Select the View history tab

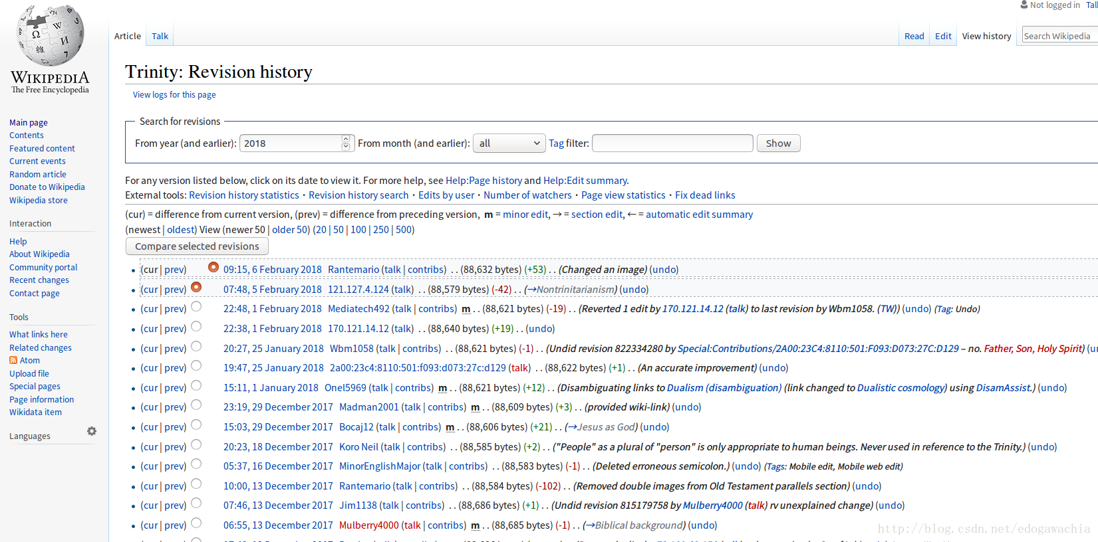[x=986, y=36]
